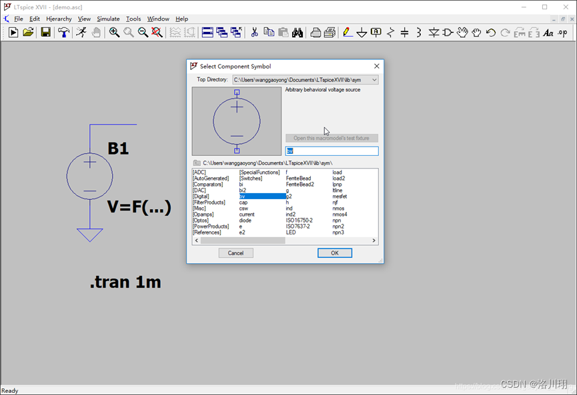Open the Simulate menu
Screen dimensions: 577x395
(107, 19)
